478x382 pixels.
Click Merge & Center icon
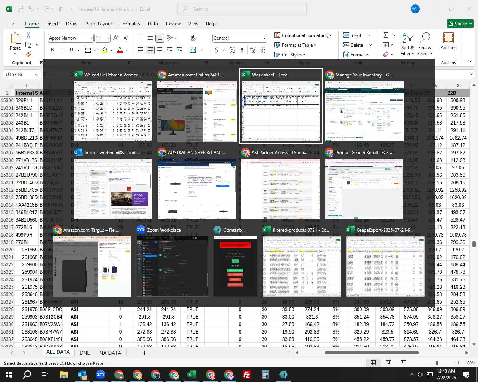(x=193, y=50)
